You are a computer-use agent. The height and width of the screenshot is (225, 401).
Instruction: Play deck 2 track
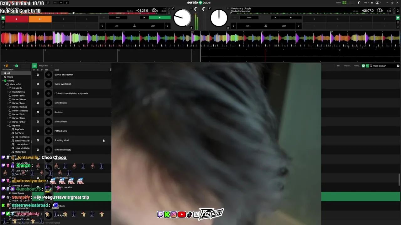pos(291,17)
